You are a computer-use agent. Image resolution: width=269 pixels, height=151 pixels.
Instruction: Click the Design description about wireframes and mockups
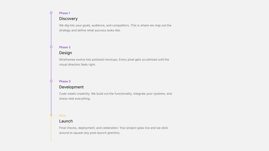pyautogui.click(x=114, y=62)
